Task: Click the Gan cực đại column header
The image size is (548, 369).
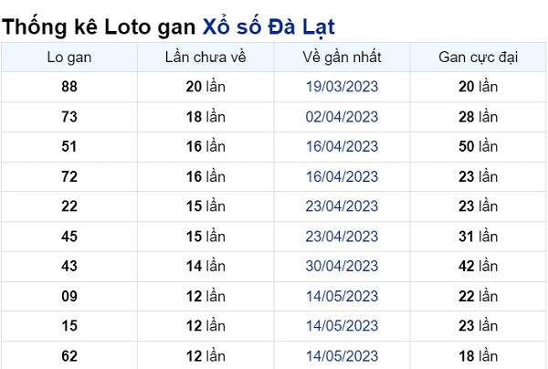Action: [x=478, y=58]
